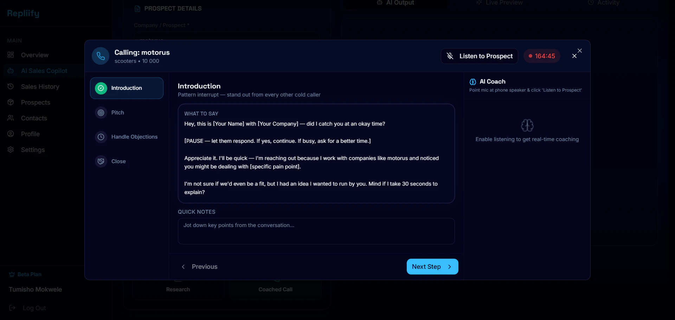Click the user name Tumisho Mokwele
Viewport: 675px width, 320px height.
[x=35, y=289]
